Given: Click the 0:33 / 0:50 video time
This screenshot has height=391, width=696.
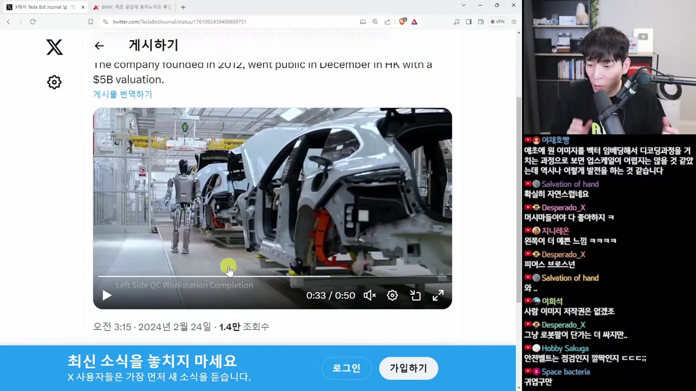Looking at the screenshot, I should [x=330, y=295].
